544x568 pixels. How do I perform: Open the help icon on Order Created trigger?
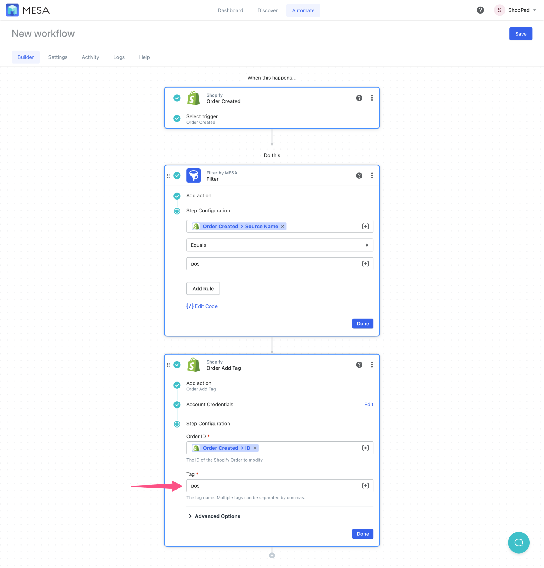(x=359, y=98)
